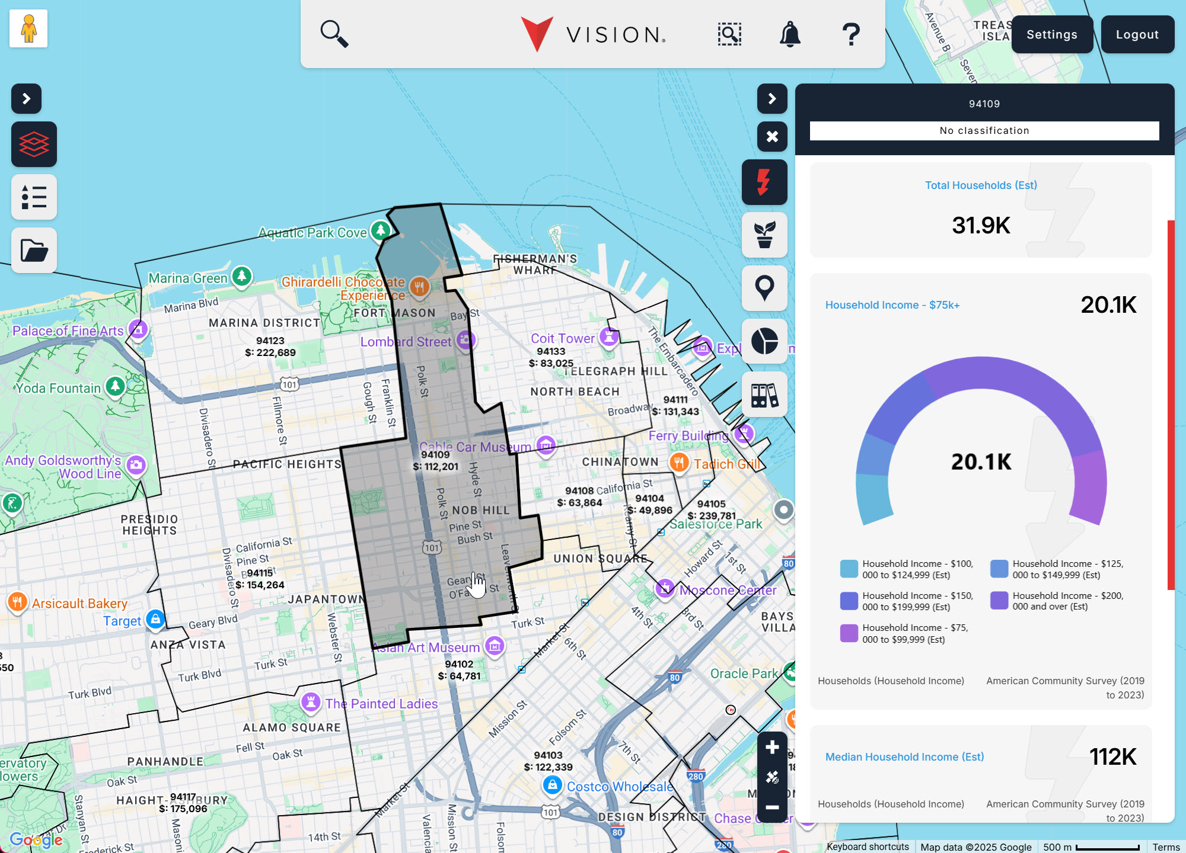The image size is (1186, 853).
Task: Click the help question mark icon
Action: coord(851,34)
